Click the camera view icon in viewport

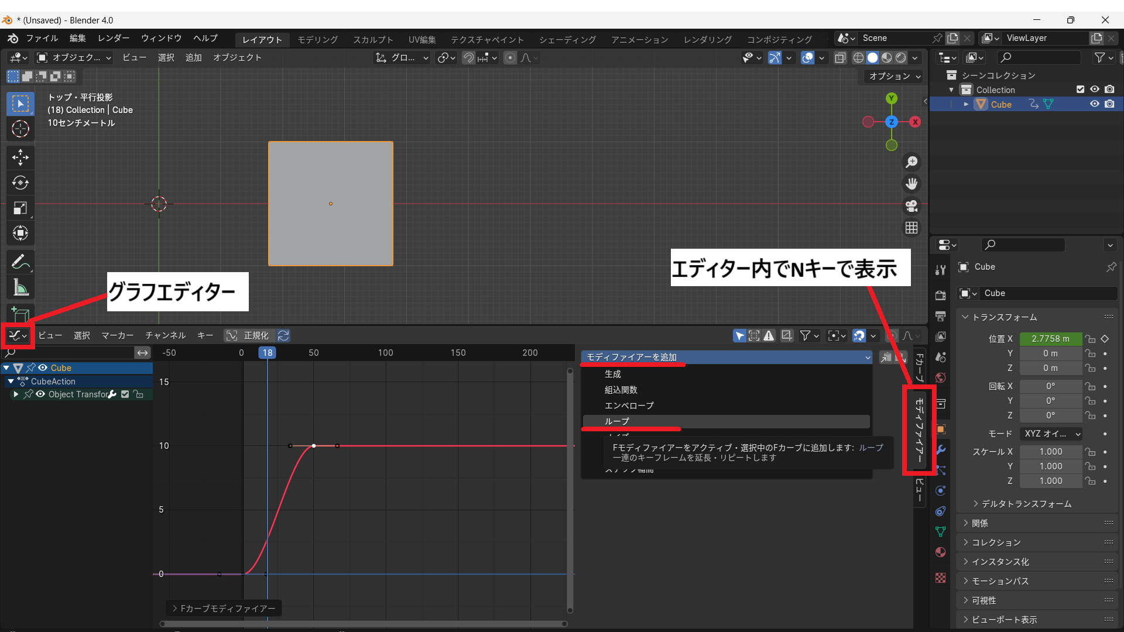tap(911, 206)
